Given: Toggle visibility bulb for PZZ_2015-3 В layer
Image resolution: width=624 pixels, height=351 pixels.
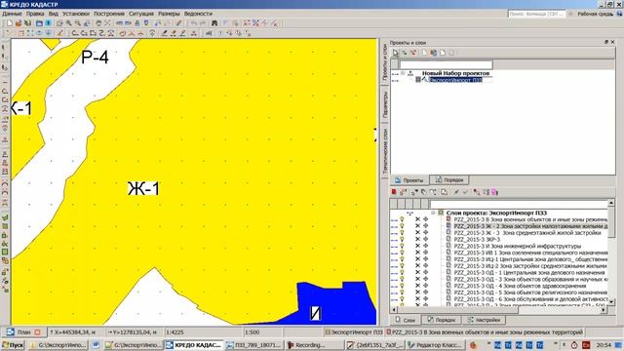Looking at the screenshot, I should click(402, 219).
